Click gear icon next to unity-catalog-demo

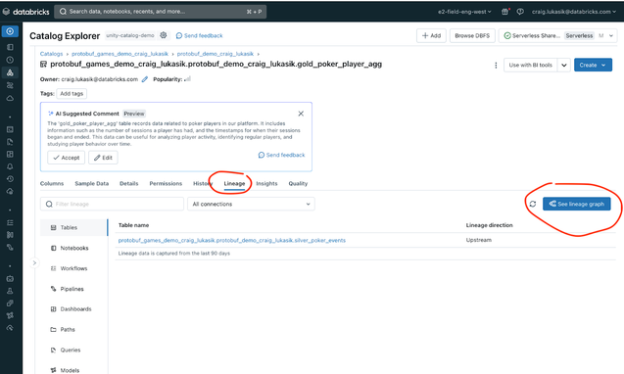coord(164,35)
